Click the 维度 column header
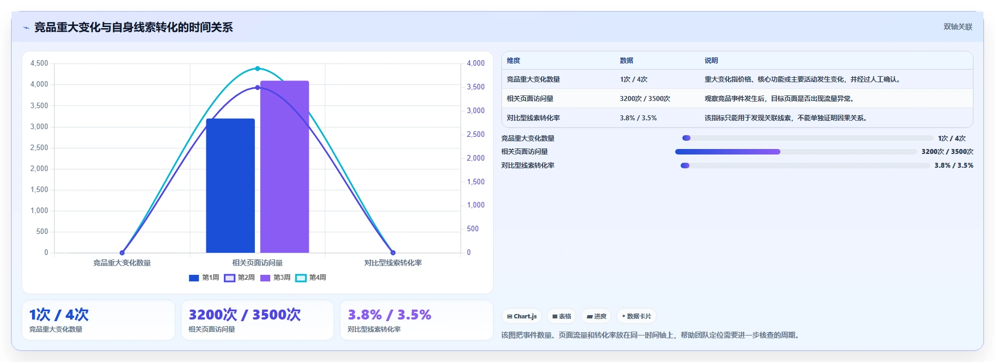 513,61
